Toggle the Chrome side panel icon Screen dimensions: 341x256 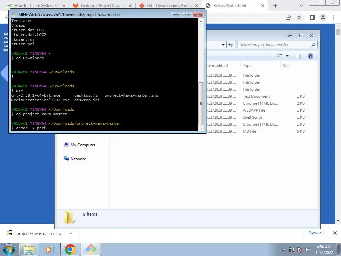[312, 17]
